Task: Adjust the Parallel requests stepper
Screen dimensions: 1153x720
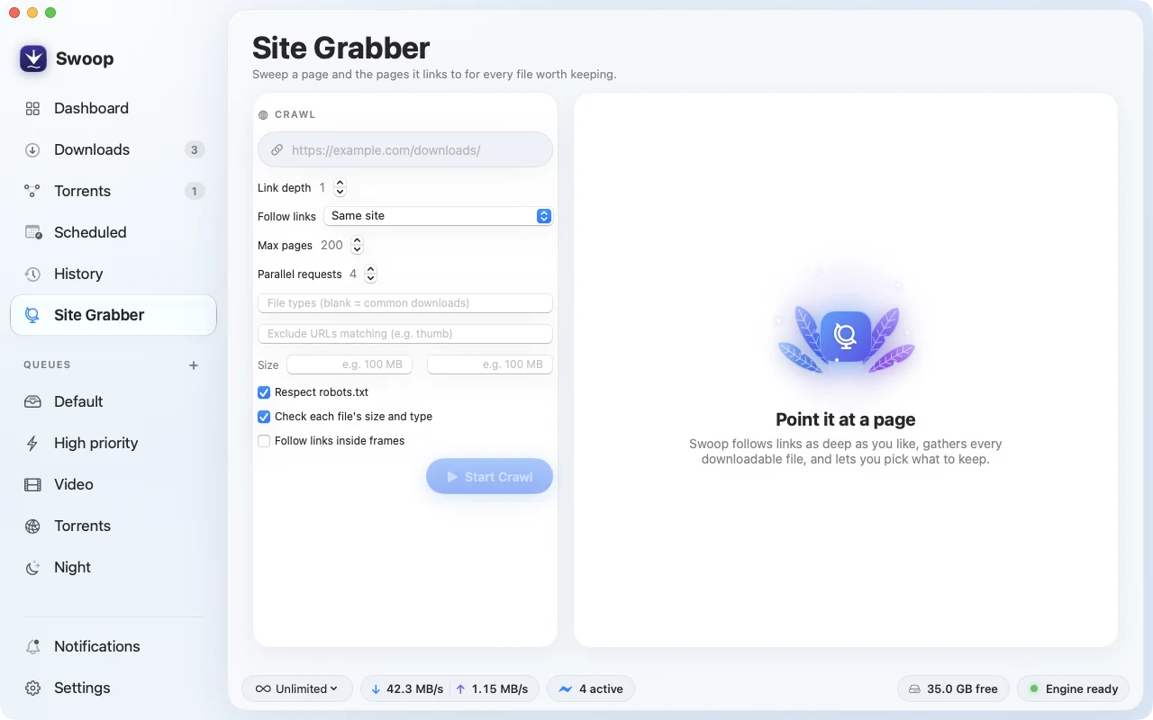Action: [x=370, y=274]
